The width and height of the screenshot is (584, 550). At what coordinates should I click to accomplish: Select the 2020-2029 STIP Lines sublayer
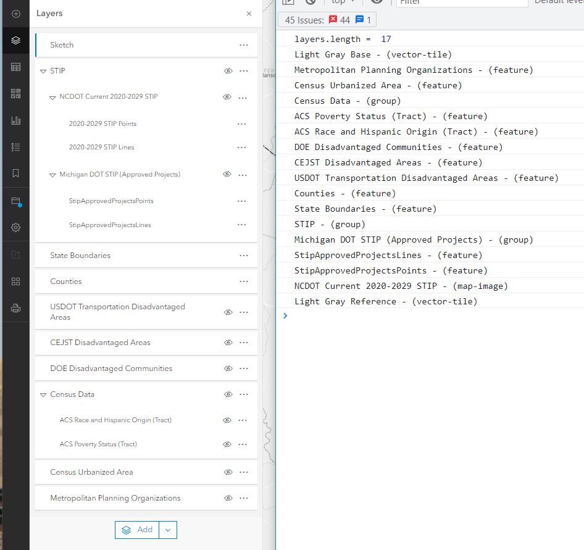101,147
